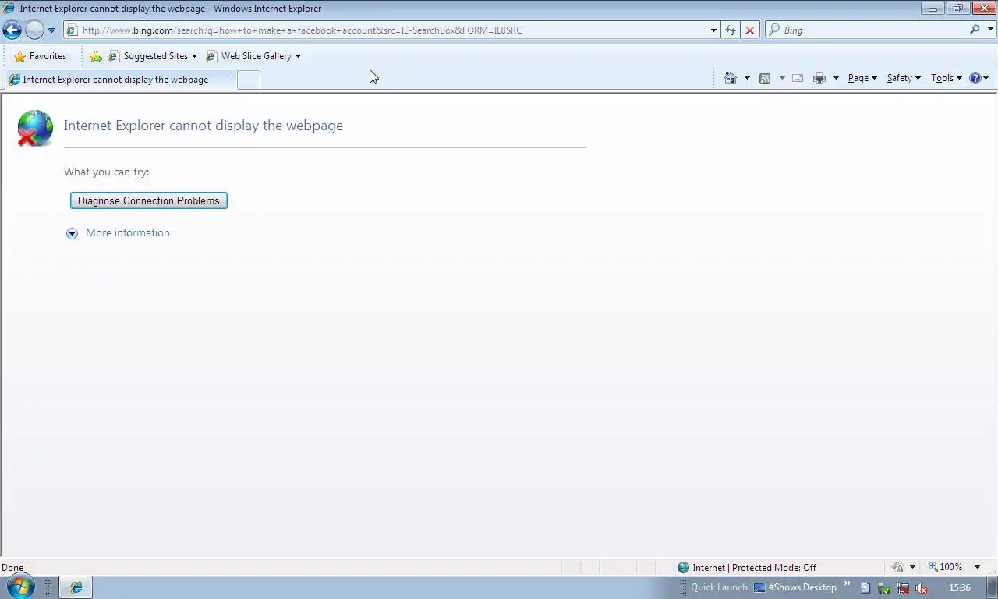Open the Windows Start orb
This screenshot has height=599, width=998.
tap(20, 587)
